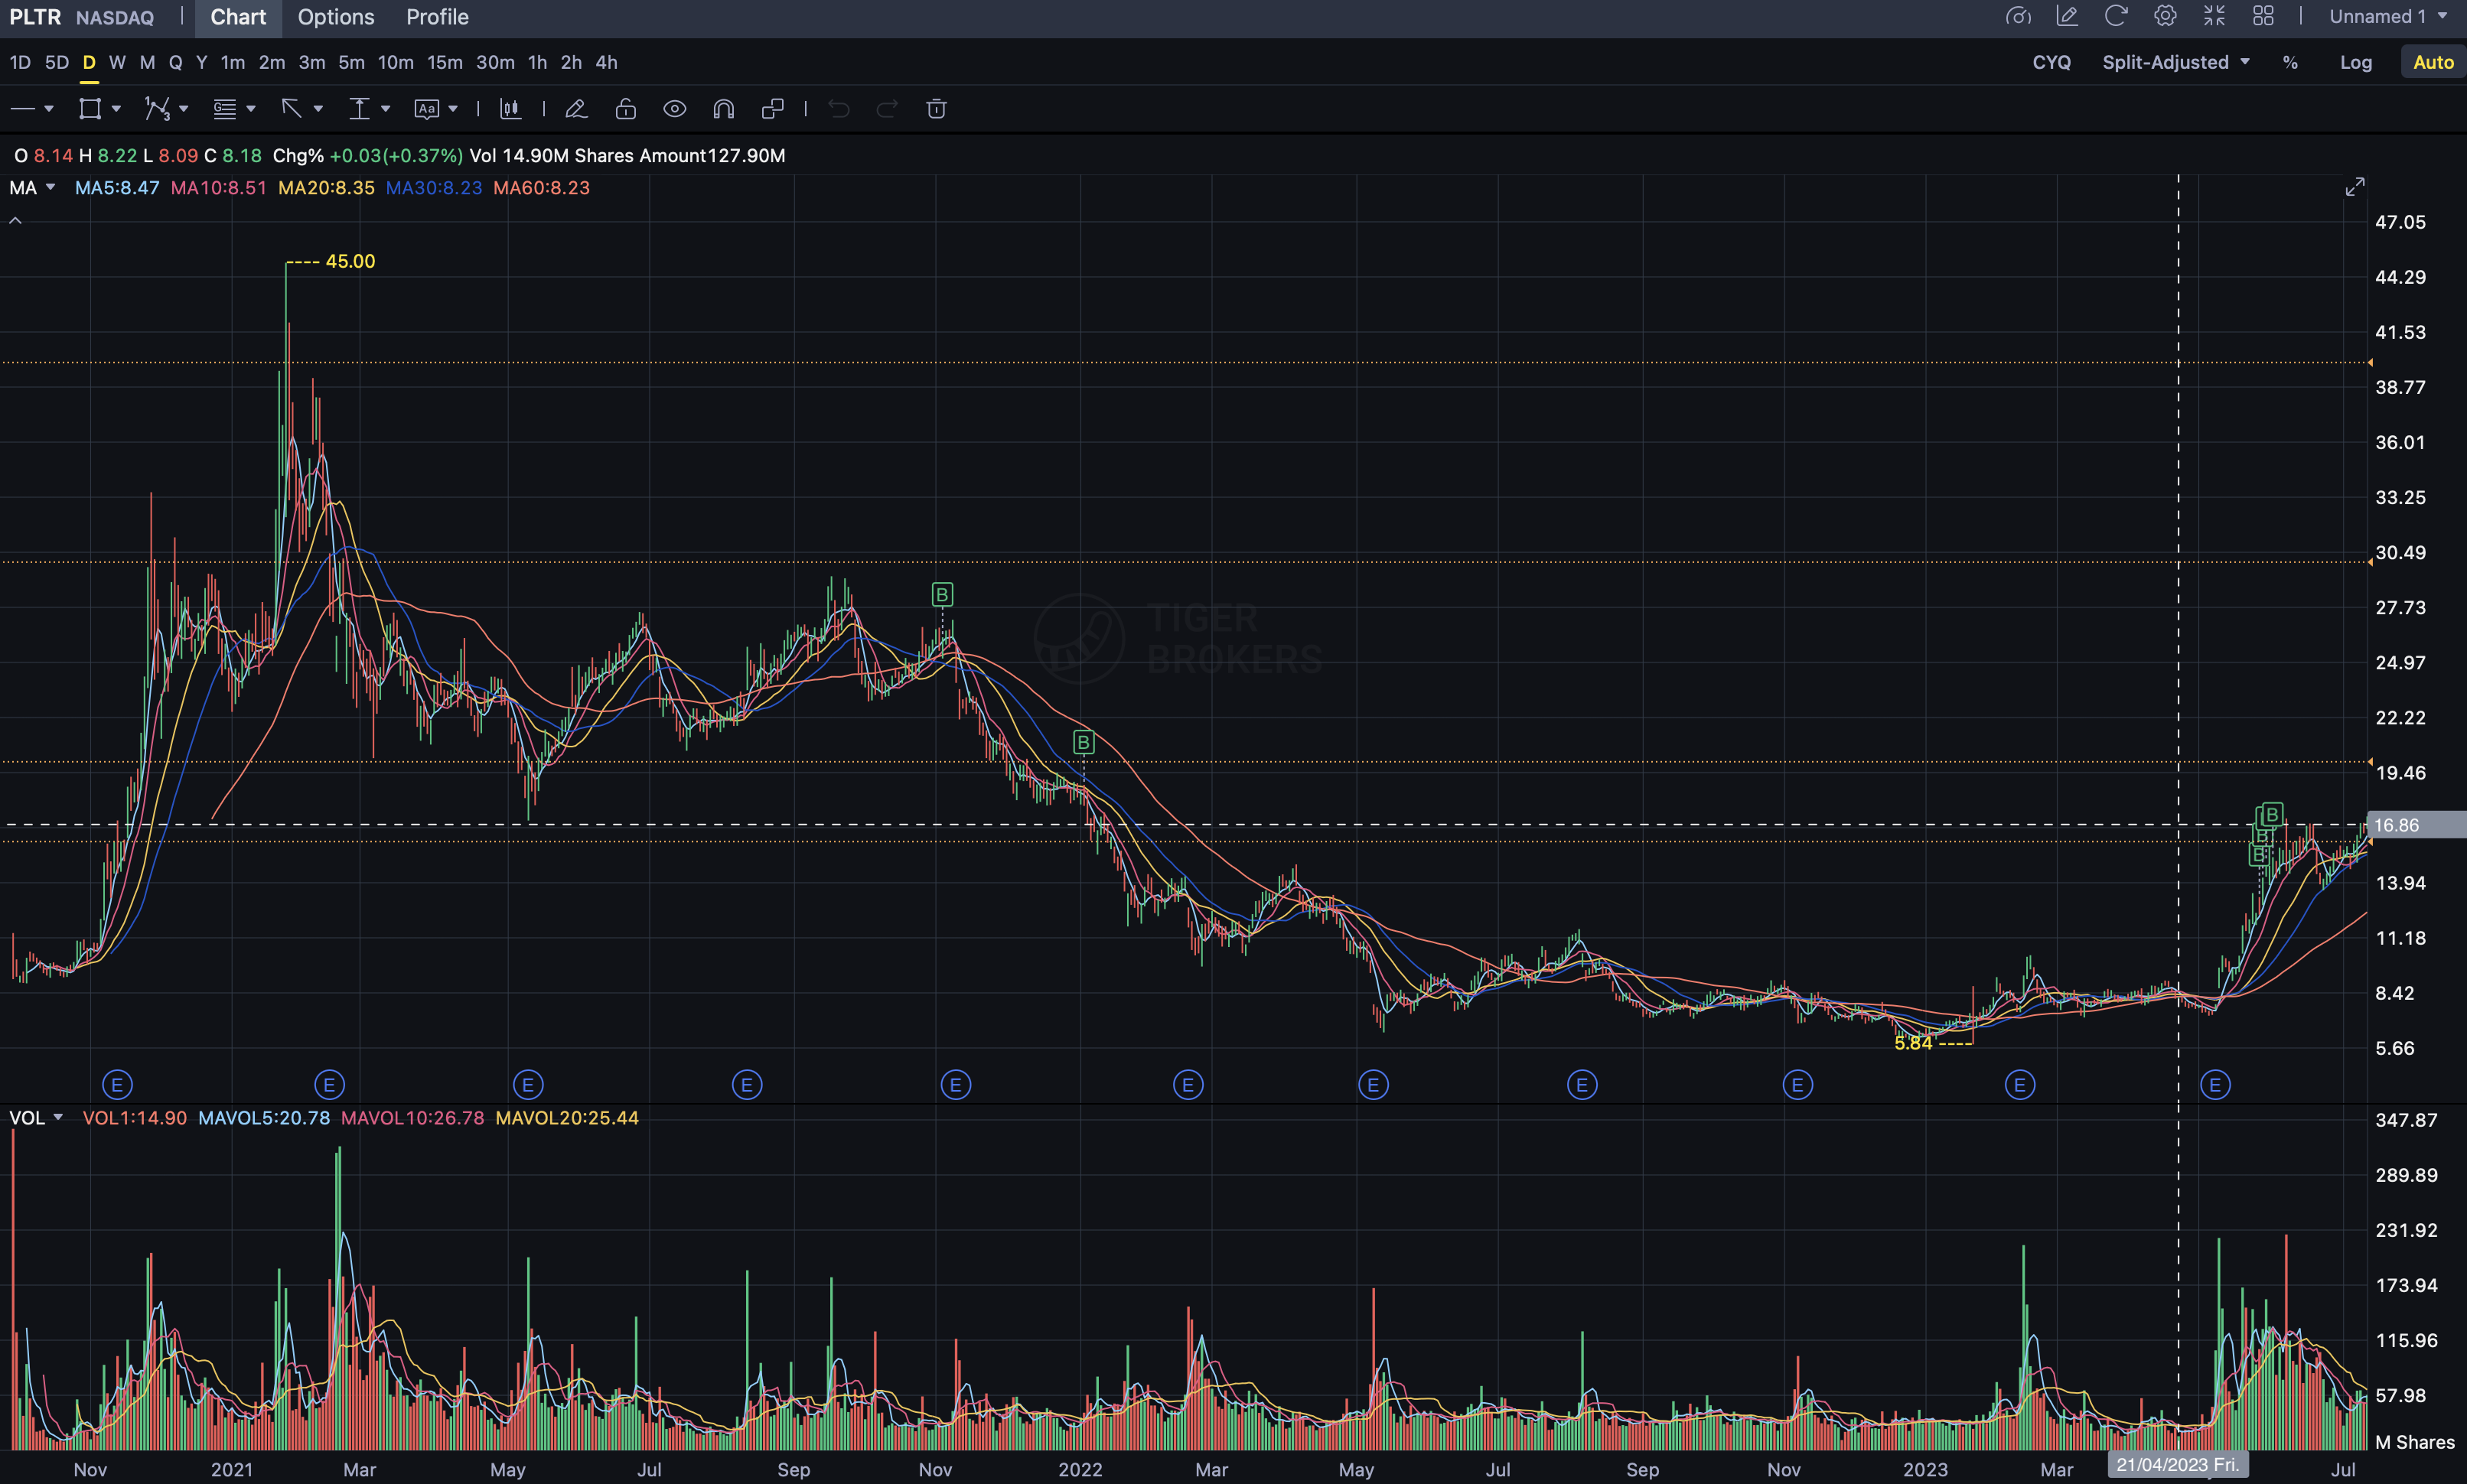
Task: Select the Fibonacci lines drawing tool
Action: (224, 109)
